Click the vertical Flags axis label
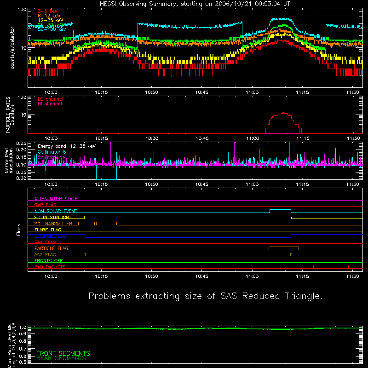Image resolution: width=368 pixels, height=368 pixels. (18, 230)
